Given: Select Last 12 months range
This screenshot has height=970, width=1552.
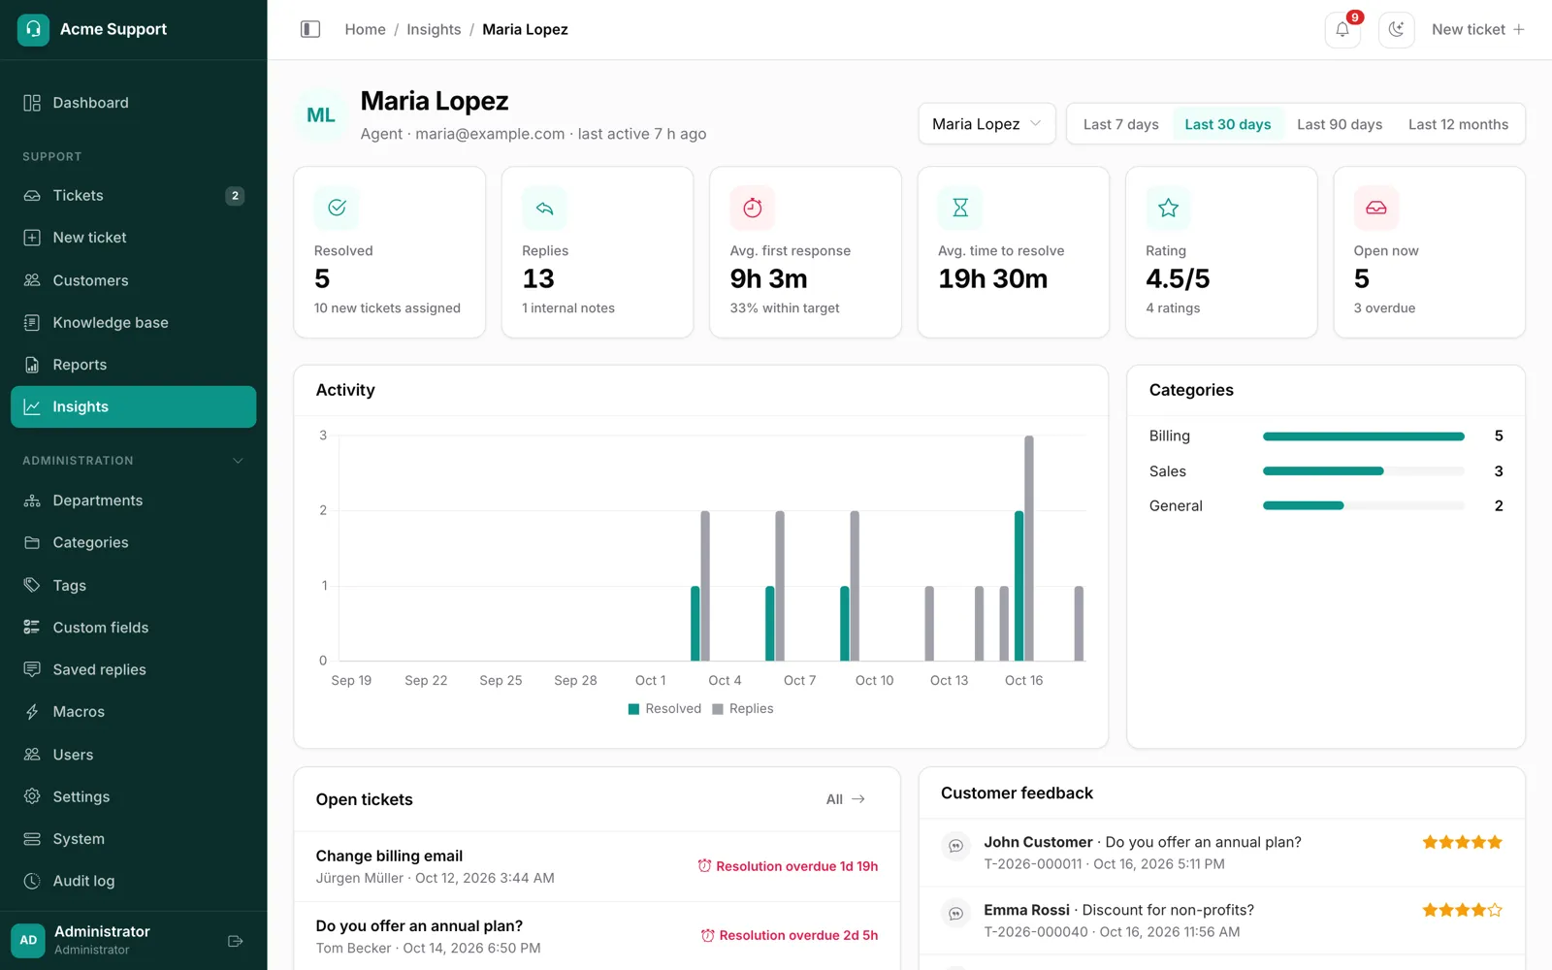Looking at the screenshot, I should (1458, 124).
